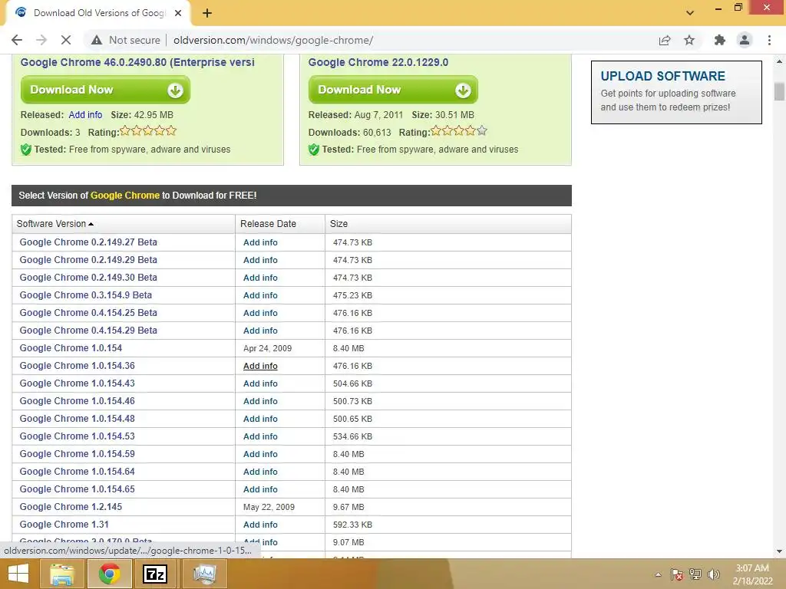Open Google Chrome 1.0.154.46 link
786x589 pixels.
click(78, 400)
